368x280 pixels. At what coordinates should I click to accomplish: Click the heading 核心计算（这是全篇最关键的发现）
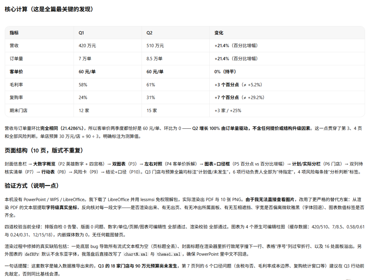[x=49, y=9]
